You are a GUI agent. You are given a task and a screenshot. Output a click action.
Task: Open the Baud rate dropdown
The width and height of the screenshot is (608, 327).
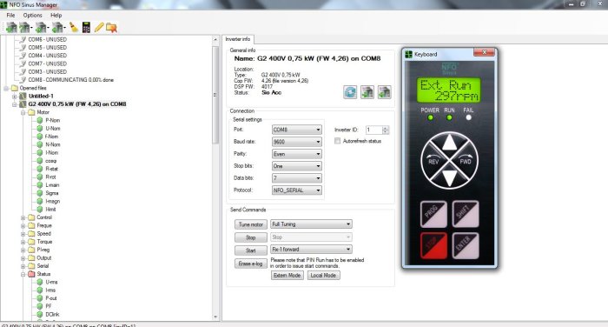(x=297, y=142)
